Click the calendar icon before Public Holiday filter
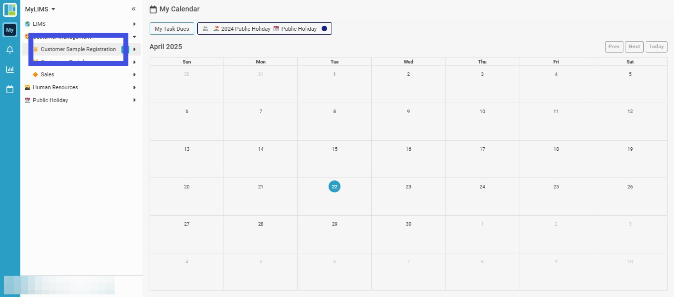674x297 pixels. pos(277,29)
